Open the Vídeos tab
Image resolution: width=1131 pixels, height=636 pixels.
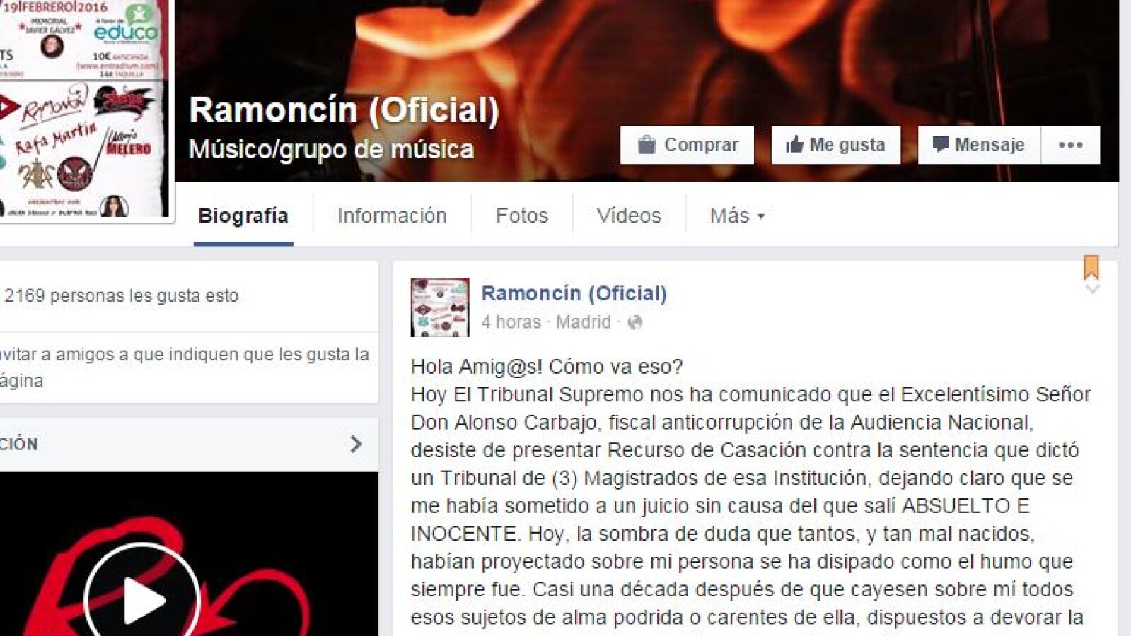coord(629,216)
